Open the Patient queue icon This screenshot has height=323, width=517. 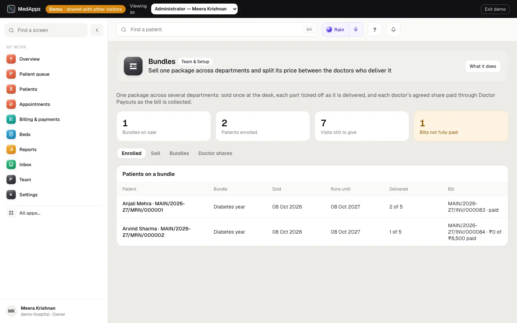(x=11, y=74)
